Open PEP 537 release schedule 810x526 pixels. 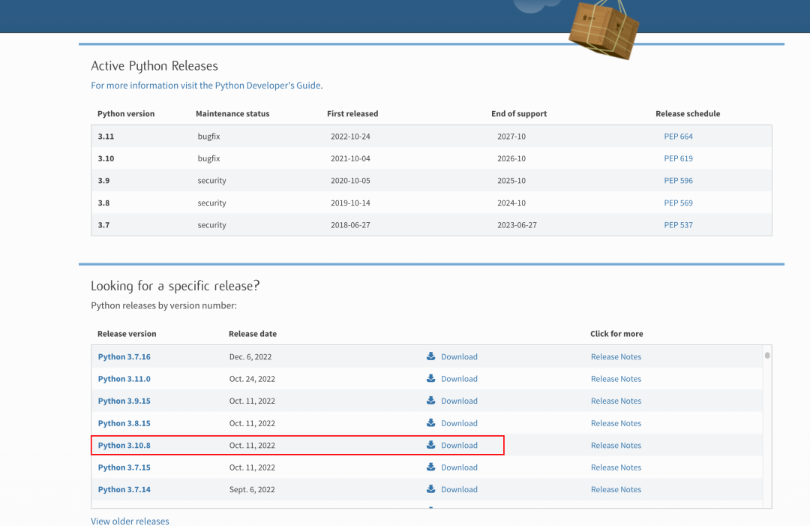[678, 225]
